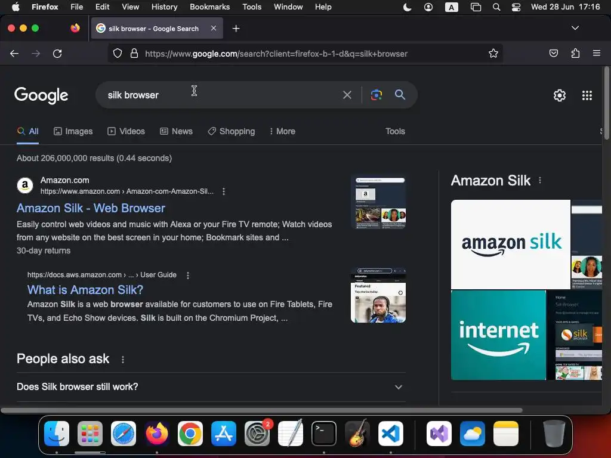Open Finder from the Dock

tap(57, 434)
